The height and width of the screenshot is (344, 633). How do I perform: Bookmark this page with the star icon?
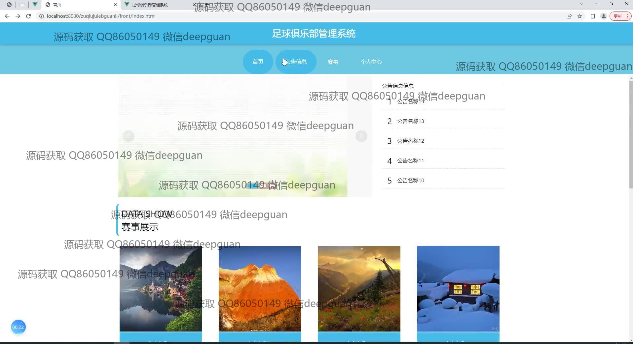(x=580, y=16)
